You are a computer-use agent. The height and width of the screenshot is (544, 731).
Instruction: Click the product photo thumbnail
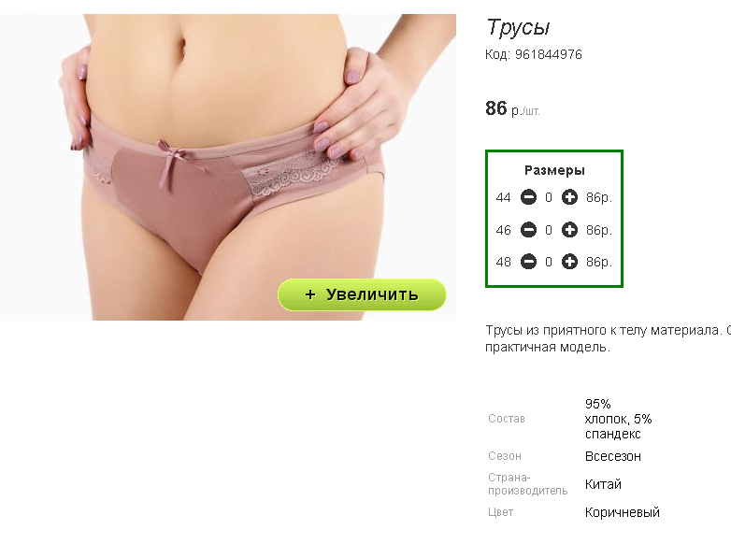228,167
